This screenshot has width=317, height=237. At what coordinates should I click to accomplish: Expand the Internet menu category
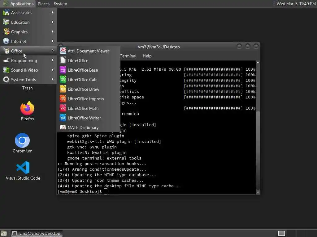point(28,41)
